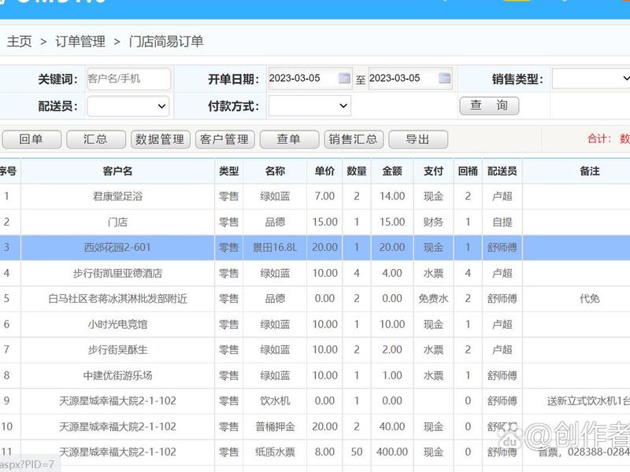
Task: Click the 查单 button
Action: [289, 139]
